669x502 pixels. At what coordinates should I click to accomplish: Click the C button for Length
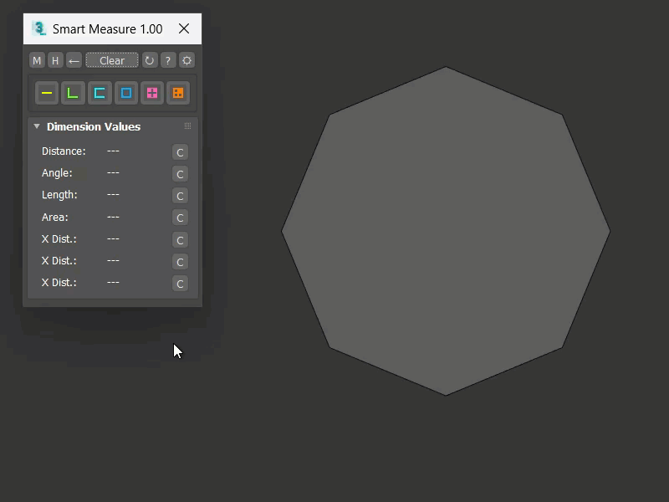pos(180,196)
